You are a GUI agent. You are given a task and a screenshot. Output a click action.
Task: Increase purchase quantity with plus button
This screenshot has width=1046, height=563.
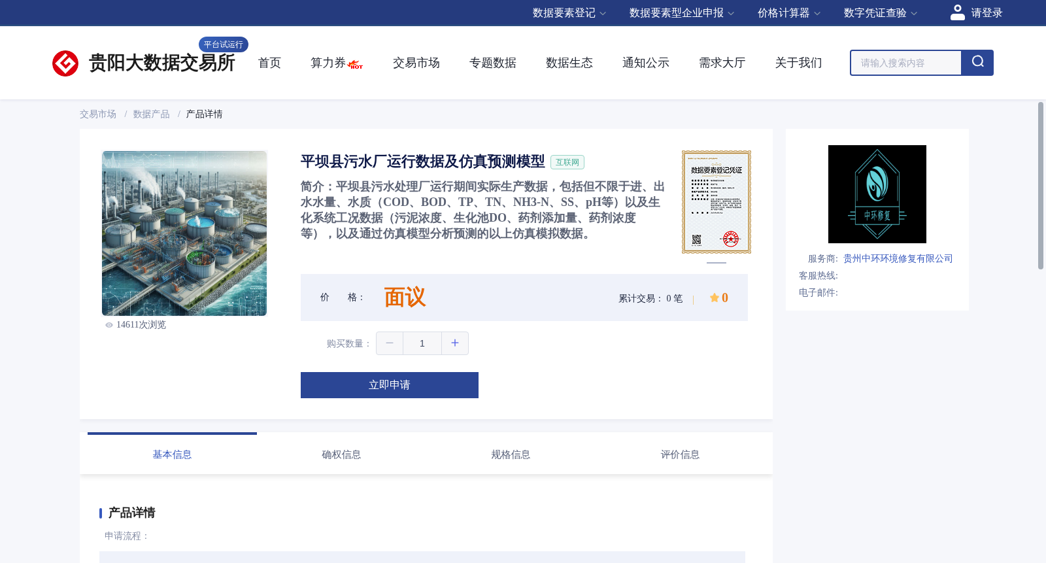click(455, 343)
